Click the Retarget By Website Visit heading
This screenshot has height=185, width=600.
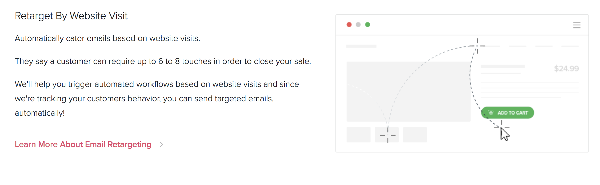(71, 16)
